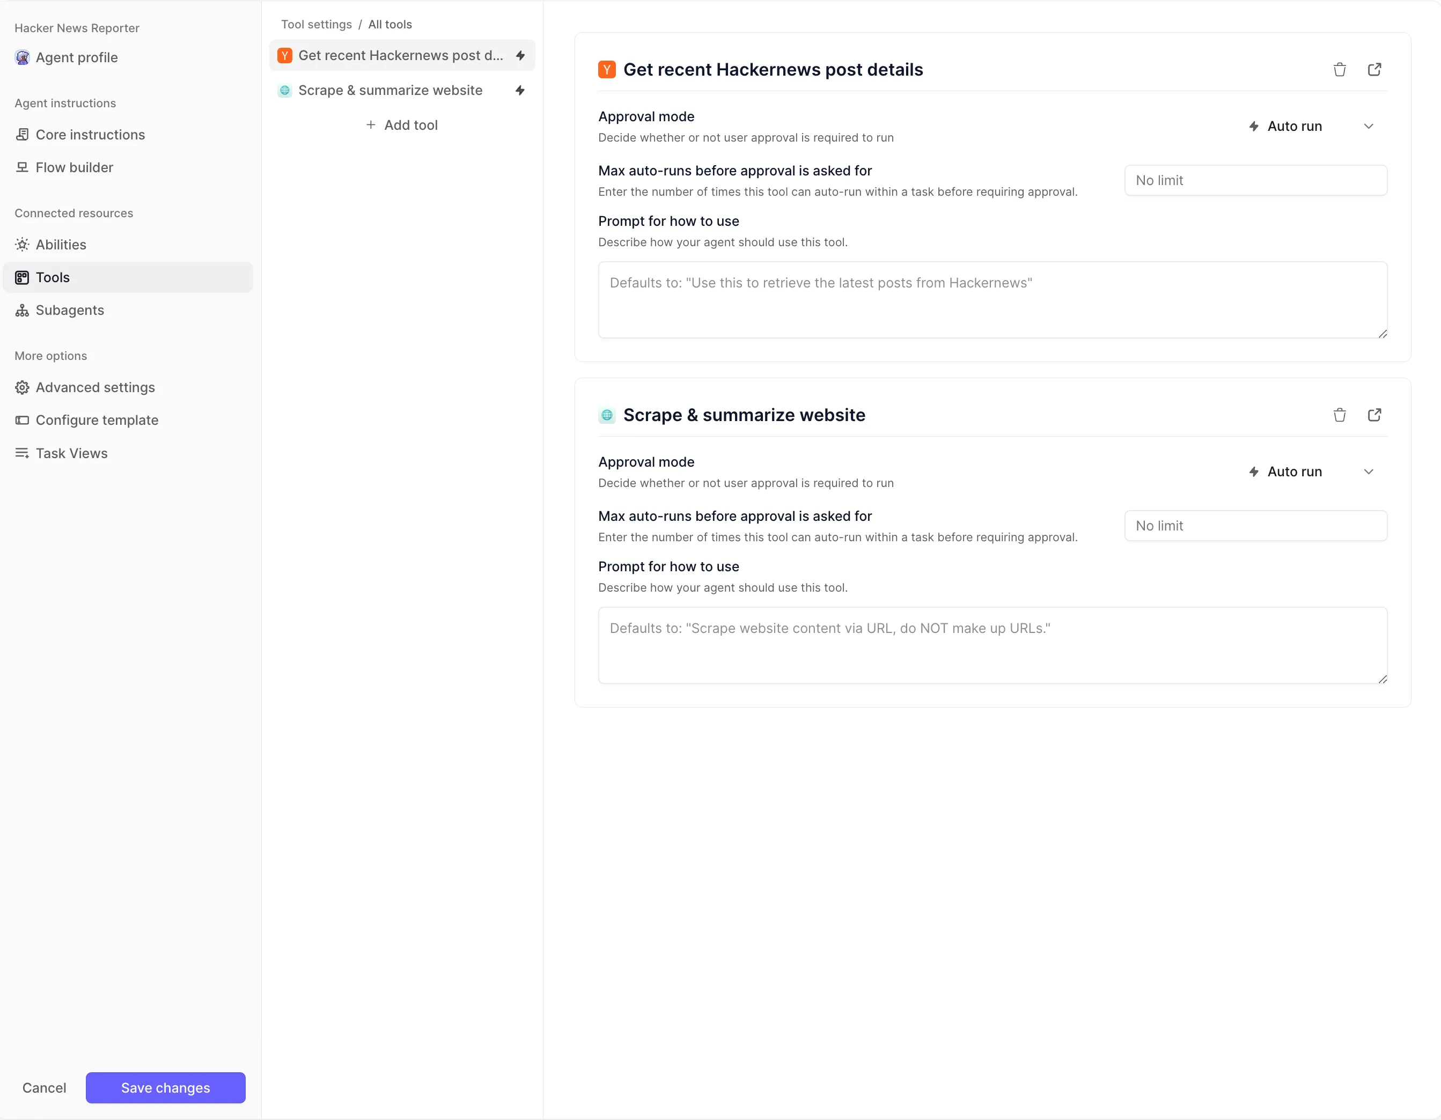The width and height of the screenshot is (1441, 1120).
Task: Open Scrape & summarize website externally
Action: [x=1374, y=415]
